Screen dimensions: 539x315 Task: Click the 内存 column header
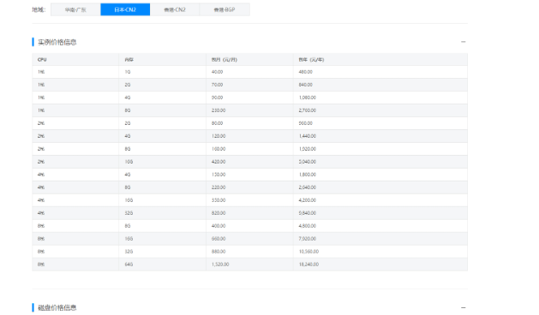129,59
